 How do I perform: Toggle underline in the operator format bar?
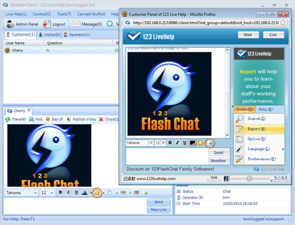click(x=76, y=193)
